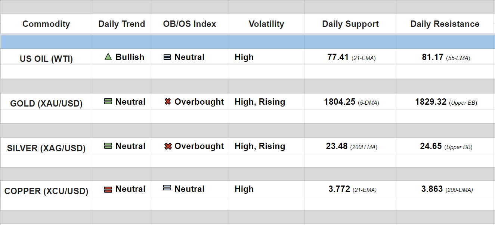Select the Daily Support column header

point(350,24)
